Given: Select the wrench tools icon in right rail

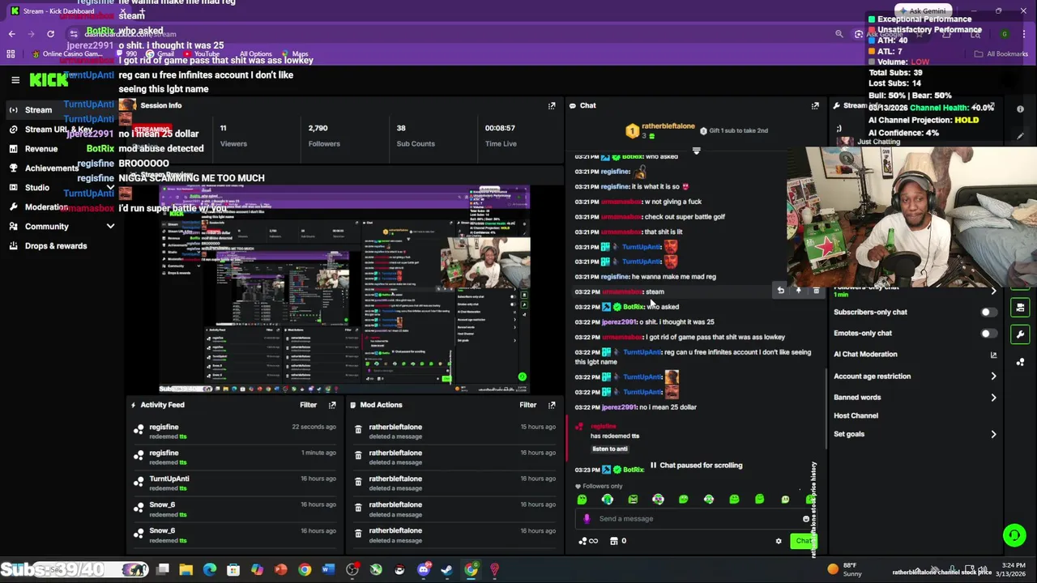Looking at the screenshot, I should click(1020, 334).
